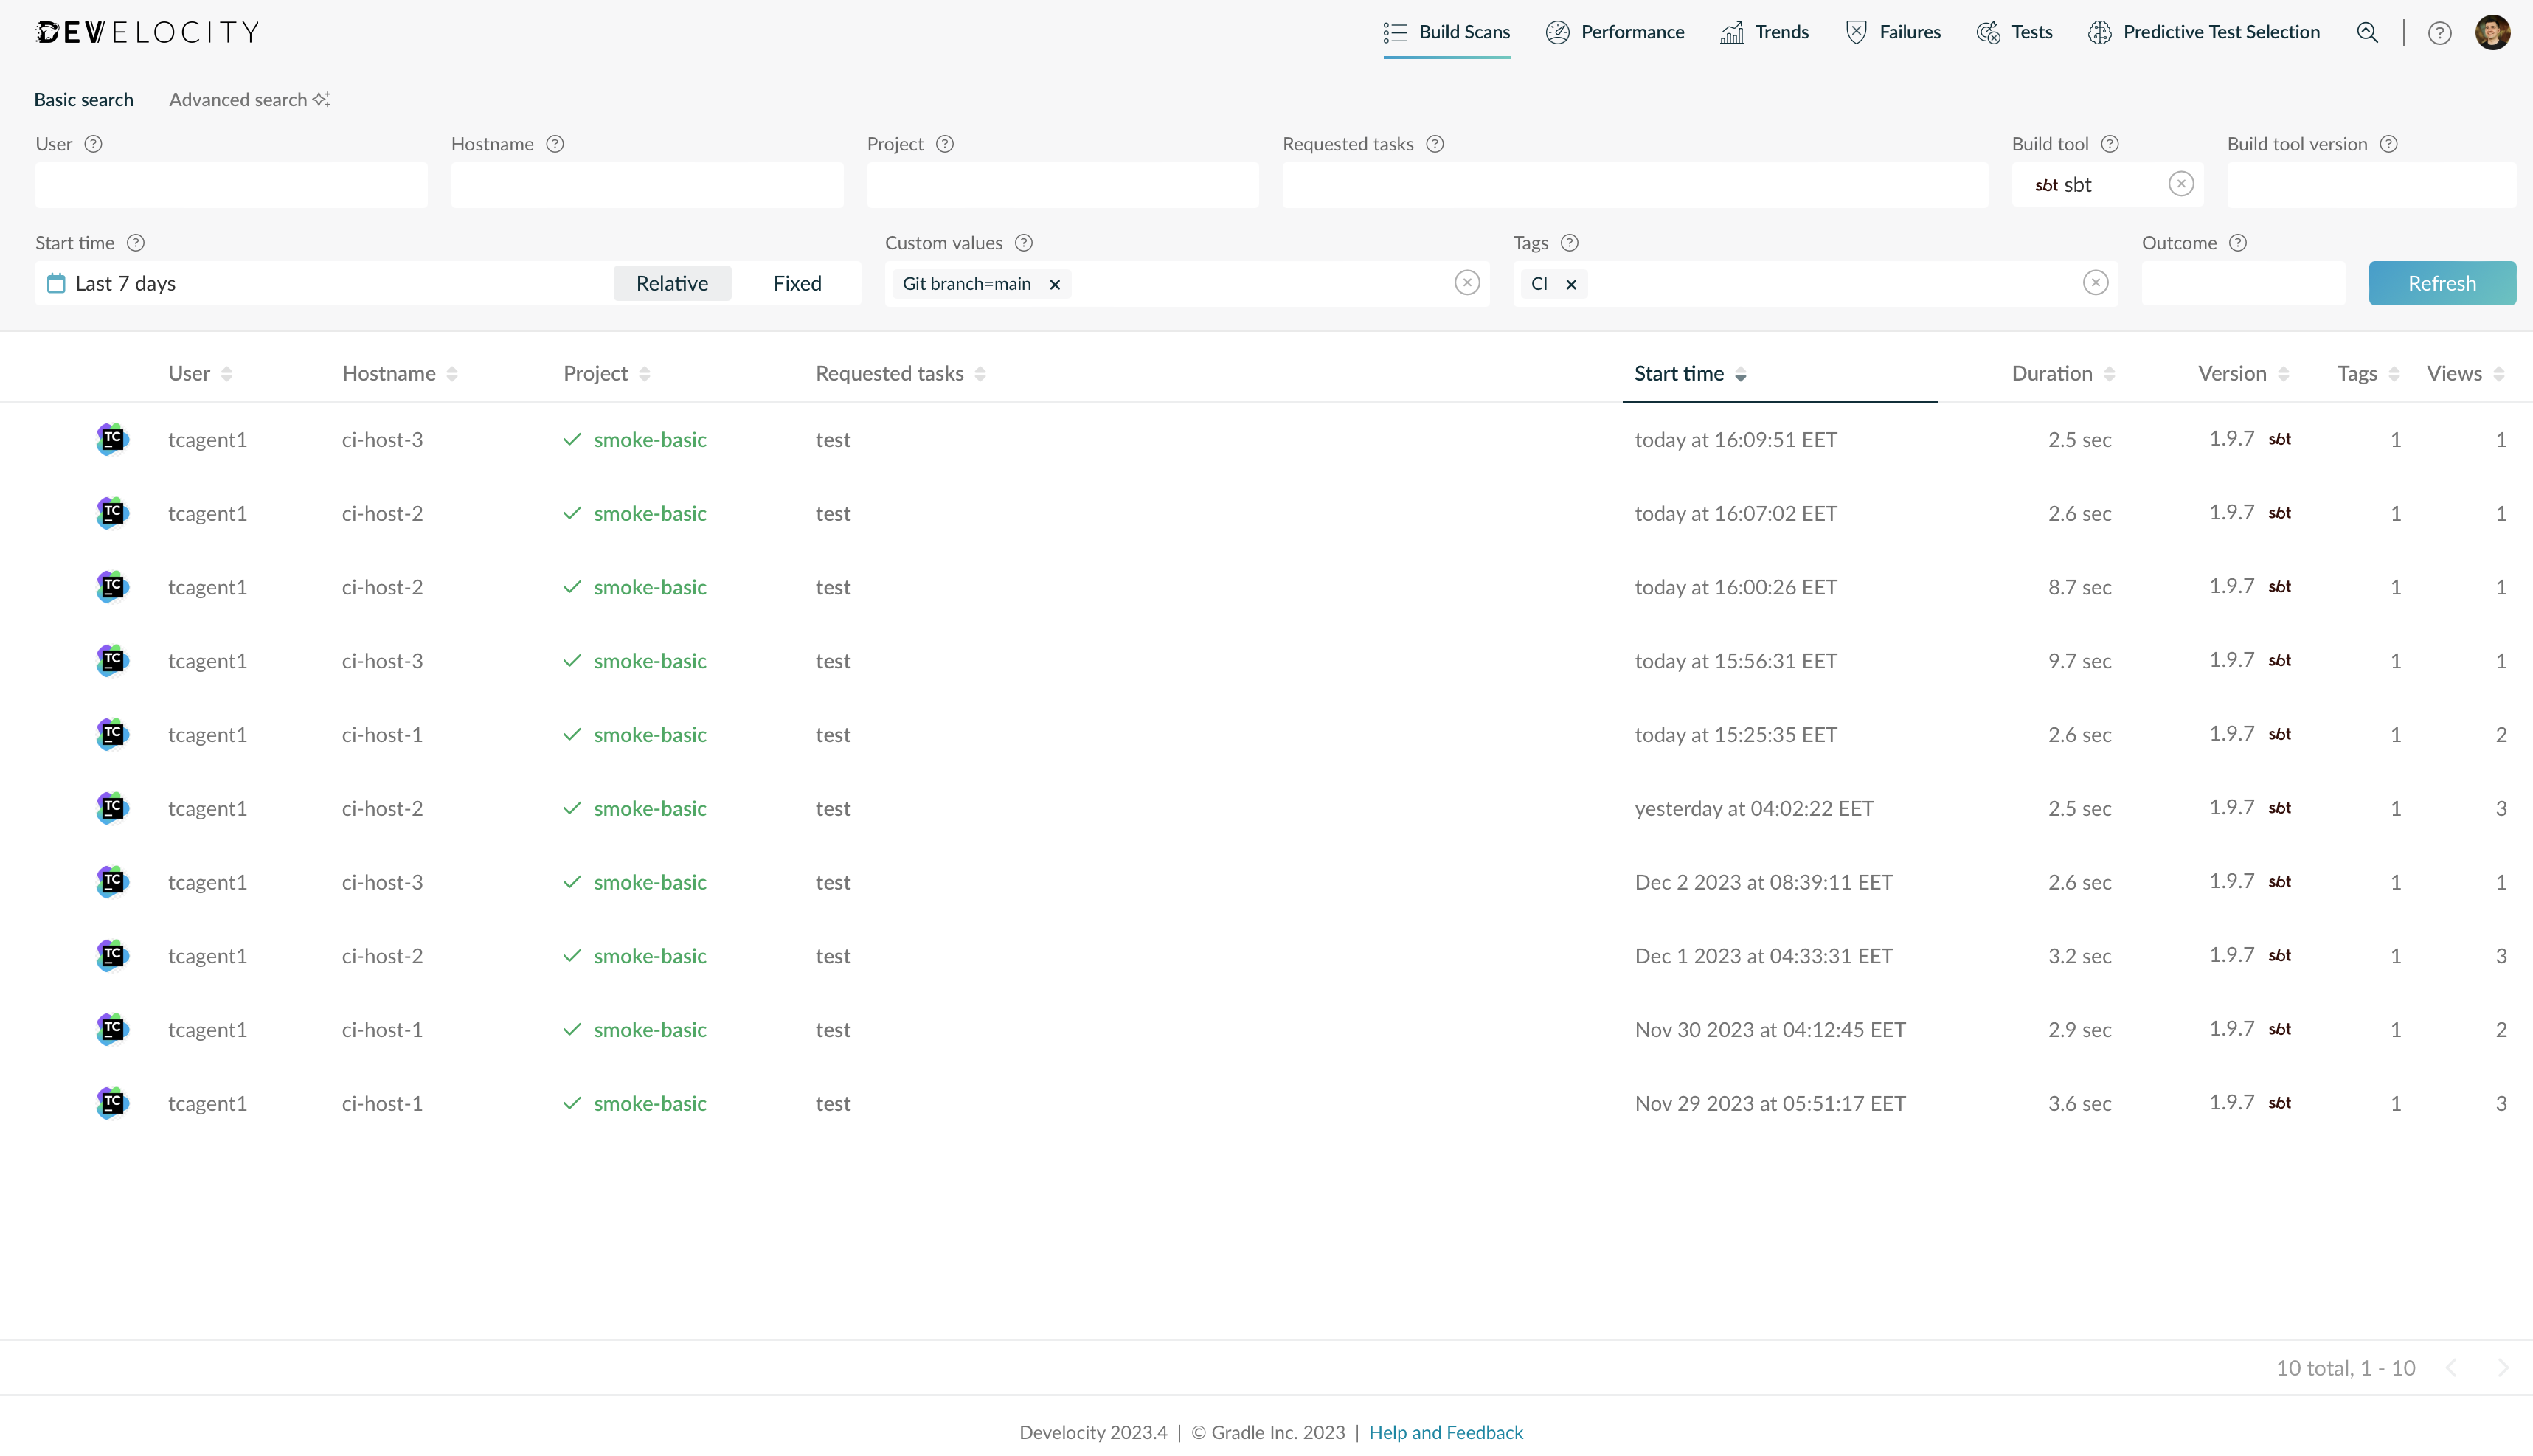Viewport: 2533px width, 1456px height.
Task: Clear the Build tool sbt selection
Action: (2181, 184)
